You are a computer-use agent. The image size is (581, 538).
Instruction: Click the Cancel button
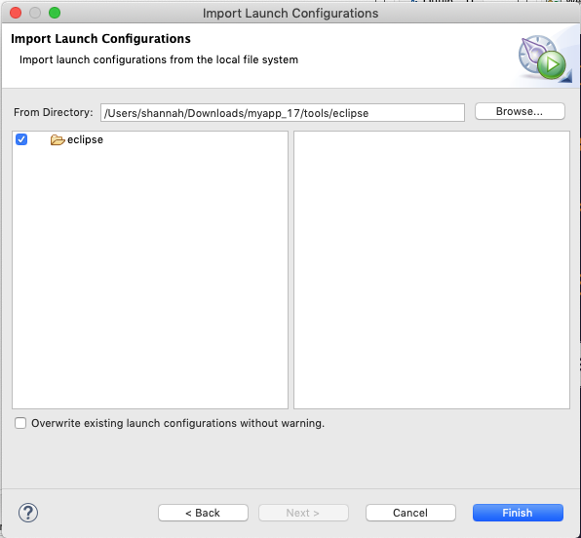pos(410,513)
